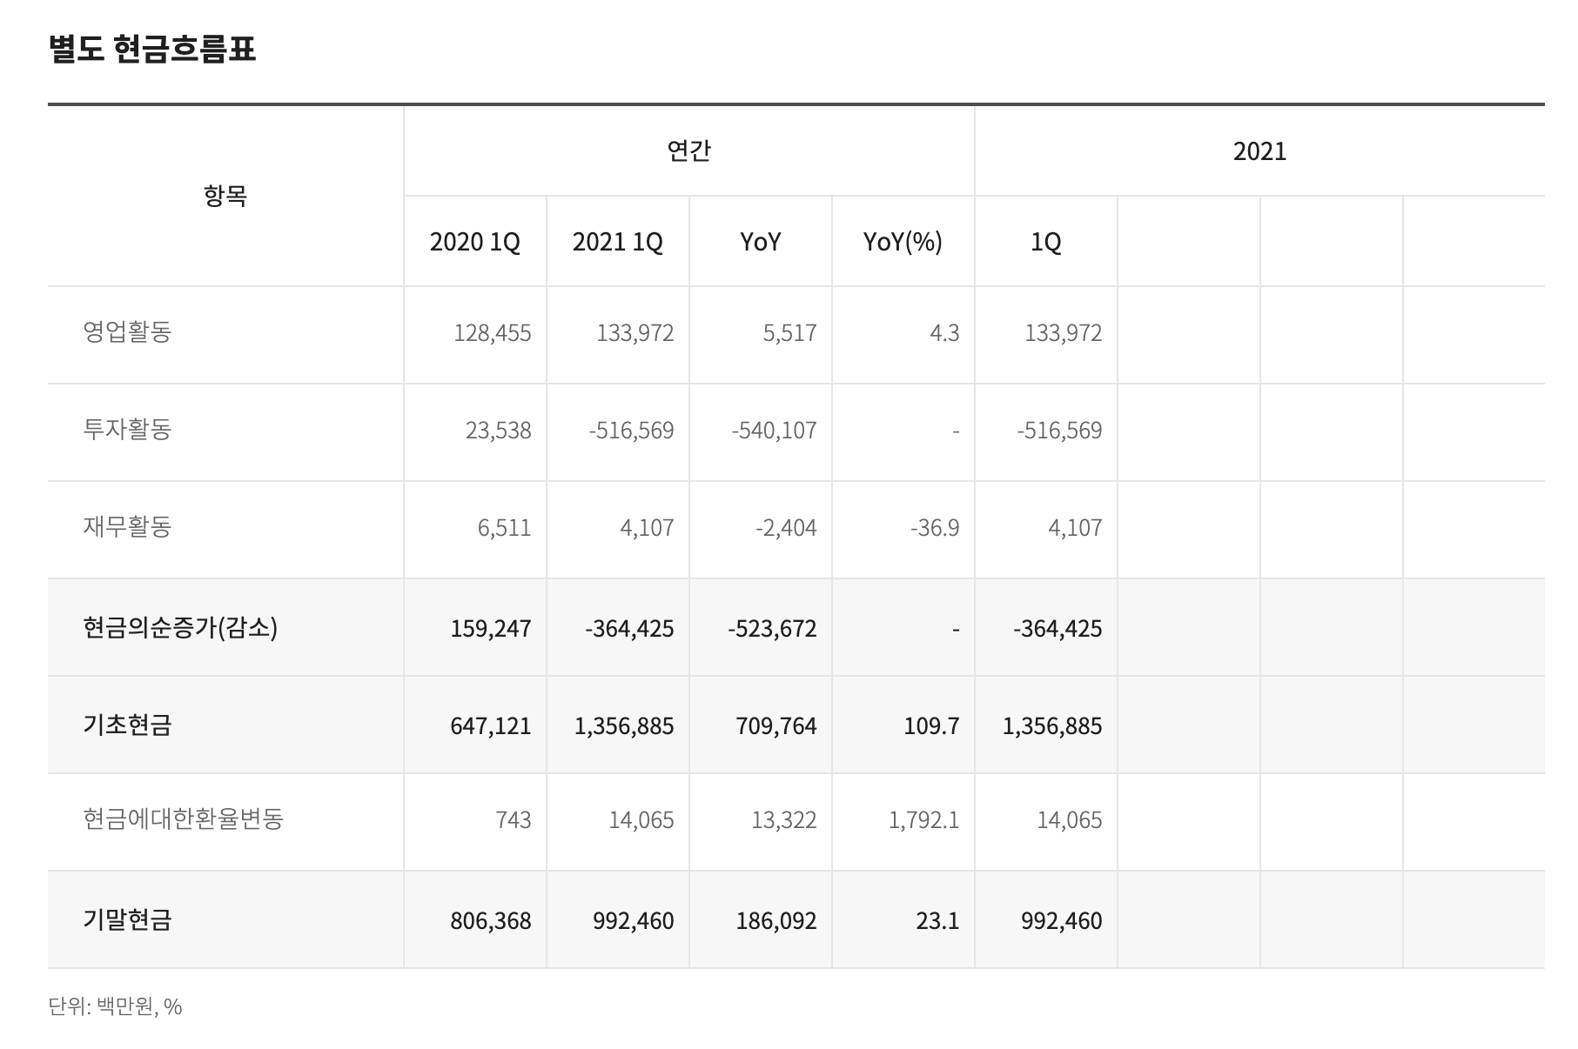Click the '현금에대한환율변동' row label
The height and width of the screenshot is (1049, 1578).
click(183, 818)
